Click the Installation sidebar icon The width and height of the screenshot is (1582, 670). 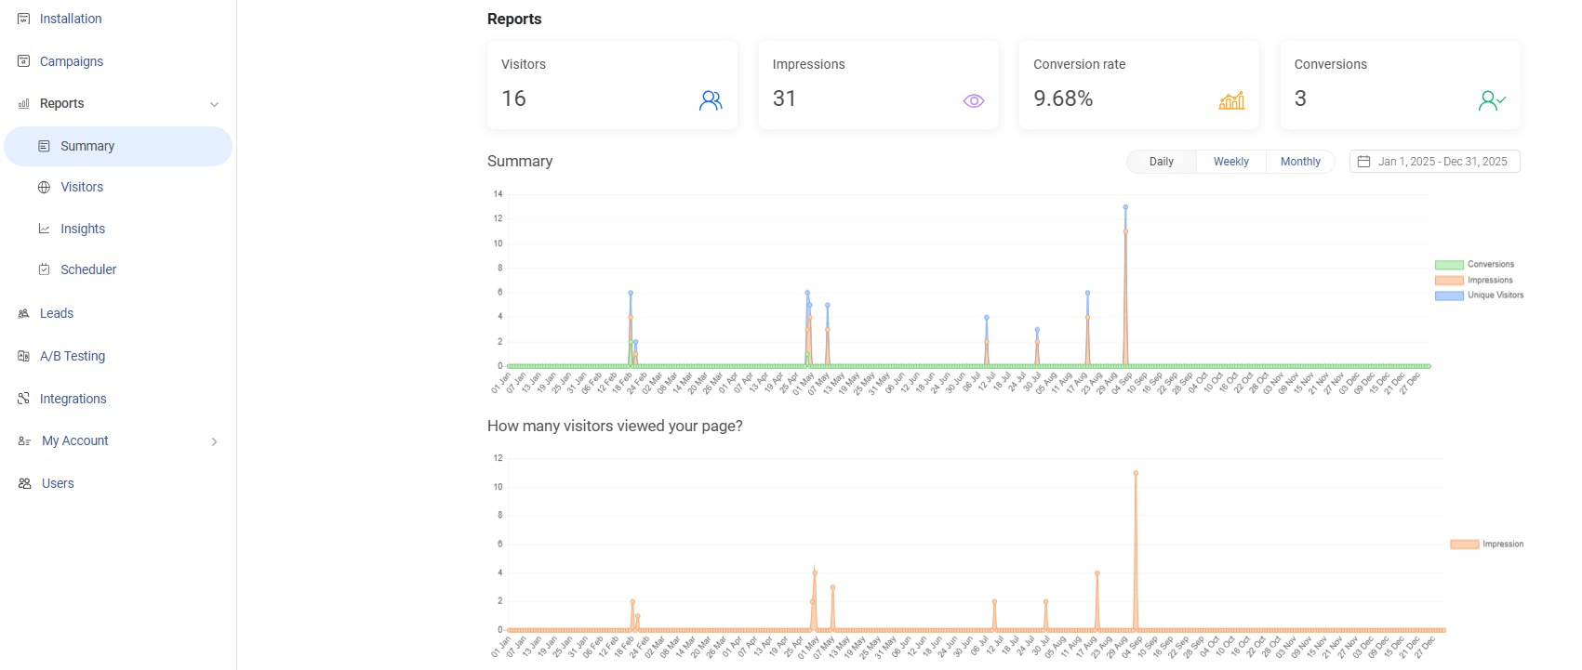(x=24, y=19)
